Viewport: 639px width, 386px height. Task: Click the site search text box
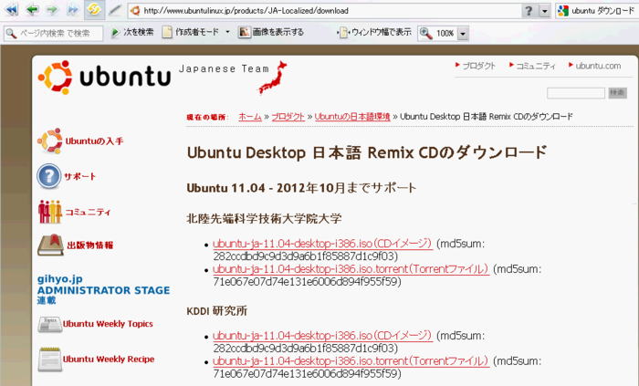[x=576, y=93]
